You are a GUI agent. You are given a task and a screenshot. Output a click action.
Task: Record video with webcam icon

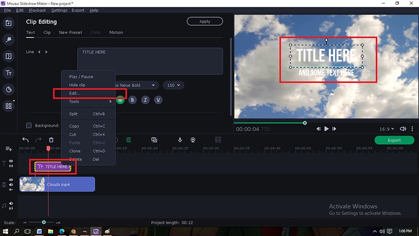pyautogui.click(x=193, y=140)
